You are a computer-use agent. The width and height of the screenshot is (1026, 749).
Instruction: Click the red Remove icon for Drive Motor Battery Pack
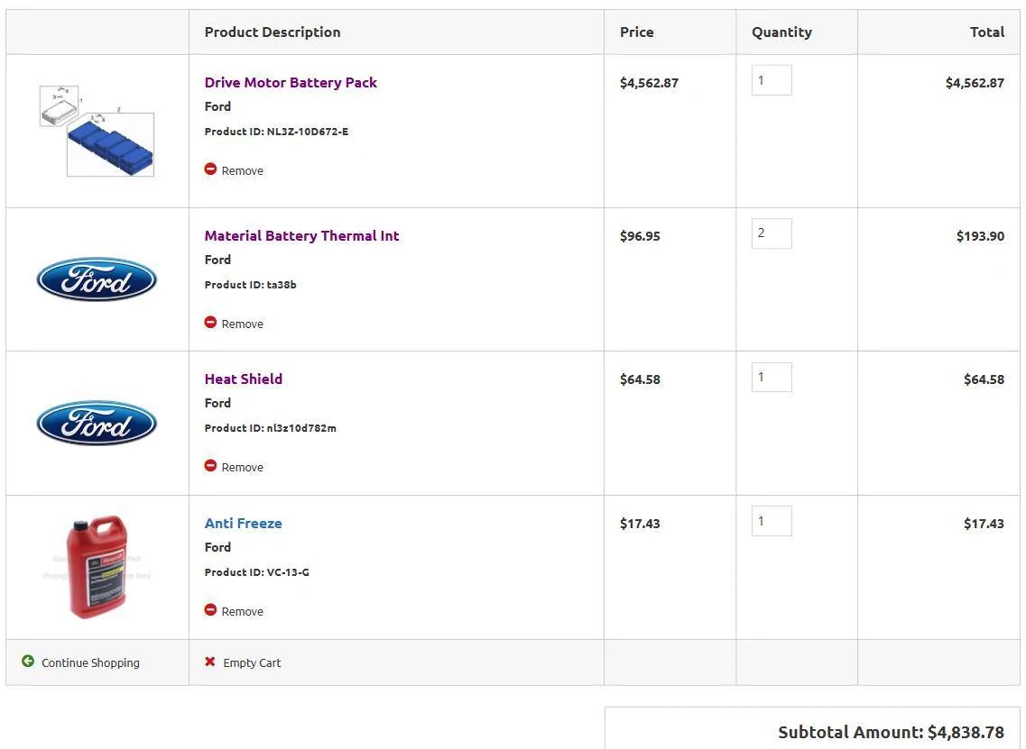210,169
